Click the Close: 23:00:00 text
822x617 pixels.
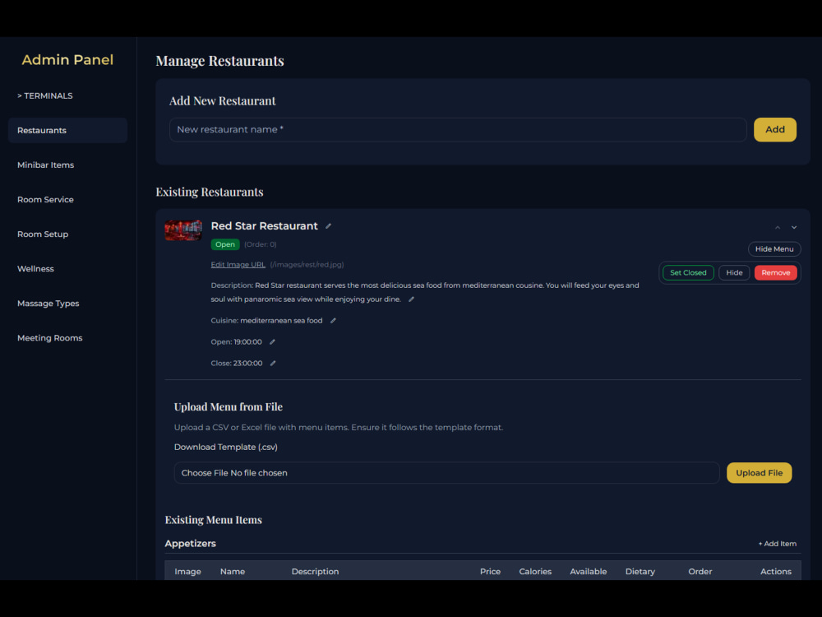237,363
